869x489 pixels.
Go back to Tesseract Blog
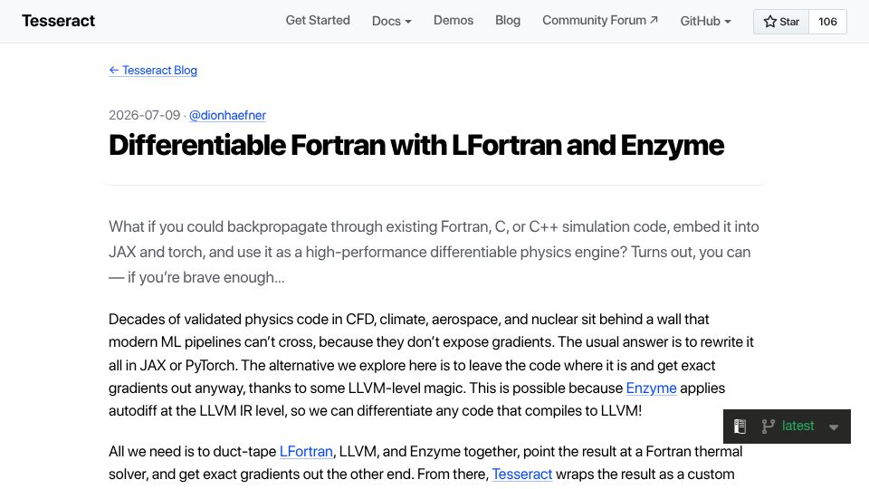click(153, 71)
